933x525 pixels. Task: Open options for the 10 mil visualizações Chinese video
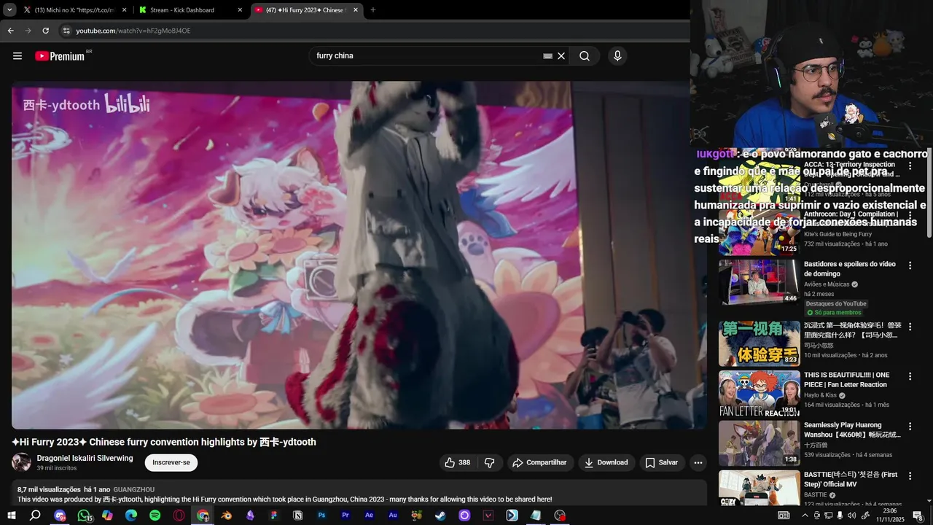pyautogui.click(x=910, y=327)
